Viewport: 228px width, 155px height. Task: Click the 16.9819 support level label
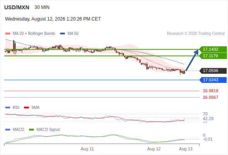tap(211, 91)
